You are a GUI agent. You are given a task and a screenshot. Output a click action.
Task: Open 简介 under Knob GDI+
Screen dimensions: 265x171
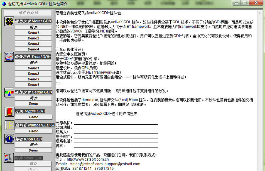(x=33, y=145)
